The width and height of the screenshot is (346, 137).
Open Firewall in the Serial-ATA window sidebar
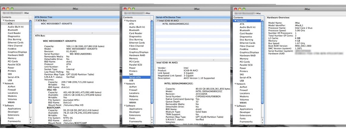(x=133, y=90)
